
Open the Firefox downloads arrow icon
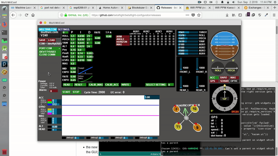coord(227,15)
